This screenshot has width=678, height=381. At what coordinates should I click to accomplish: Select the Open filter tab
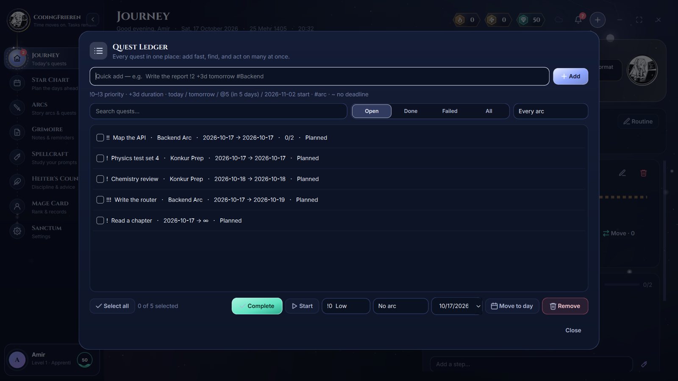(372, 111)
